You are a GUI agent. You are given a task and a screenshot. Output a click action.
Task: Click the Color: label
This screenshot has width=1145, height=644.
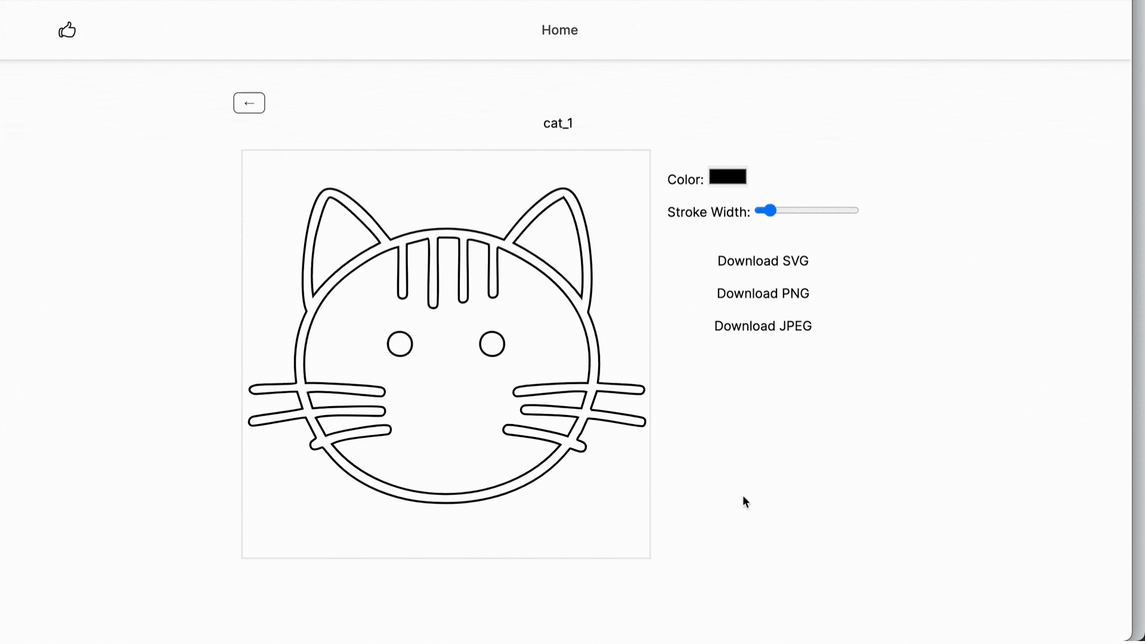(685, 179)
